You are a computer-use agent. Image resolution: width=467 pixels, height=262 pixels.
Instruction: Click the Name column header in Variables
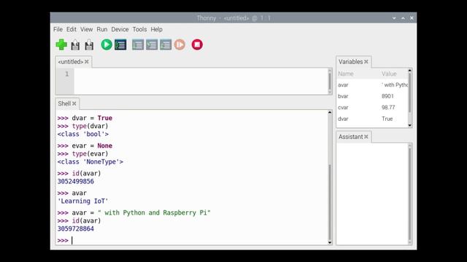pos(345,74)
